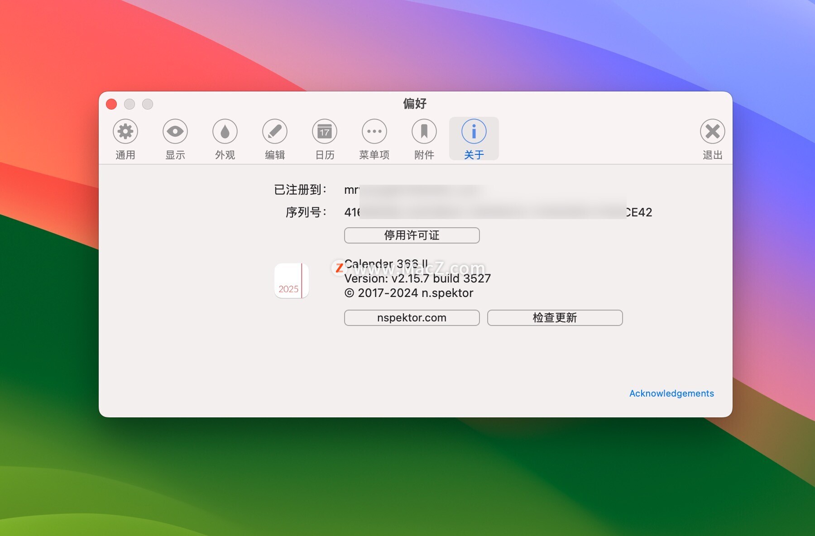
Task: Click the 已注册到 registered-to label
Action: [300, 190]
